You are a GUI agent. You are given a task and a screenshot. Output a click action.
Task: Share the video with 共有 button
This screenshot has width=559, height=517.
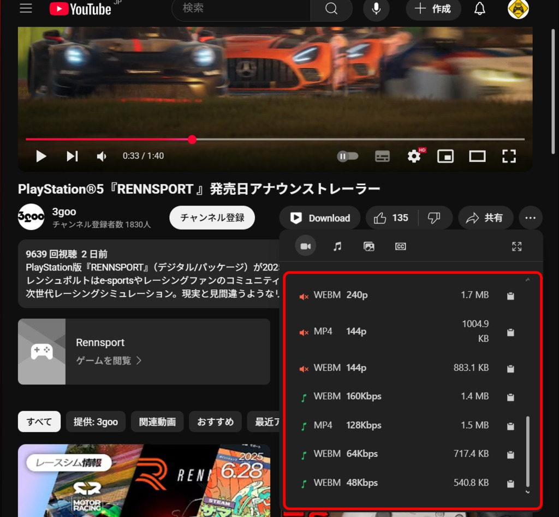point(485,218)
